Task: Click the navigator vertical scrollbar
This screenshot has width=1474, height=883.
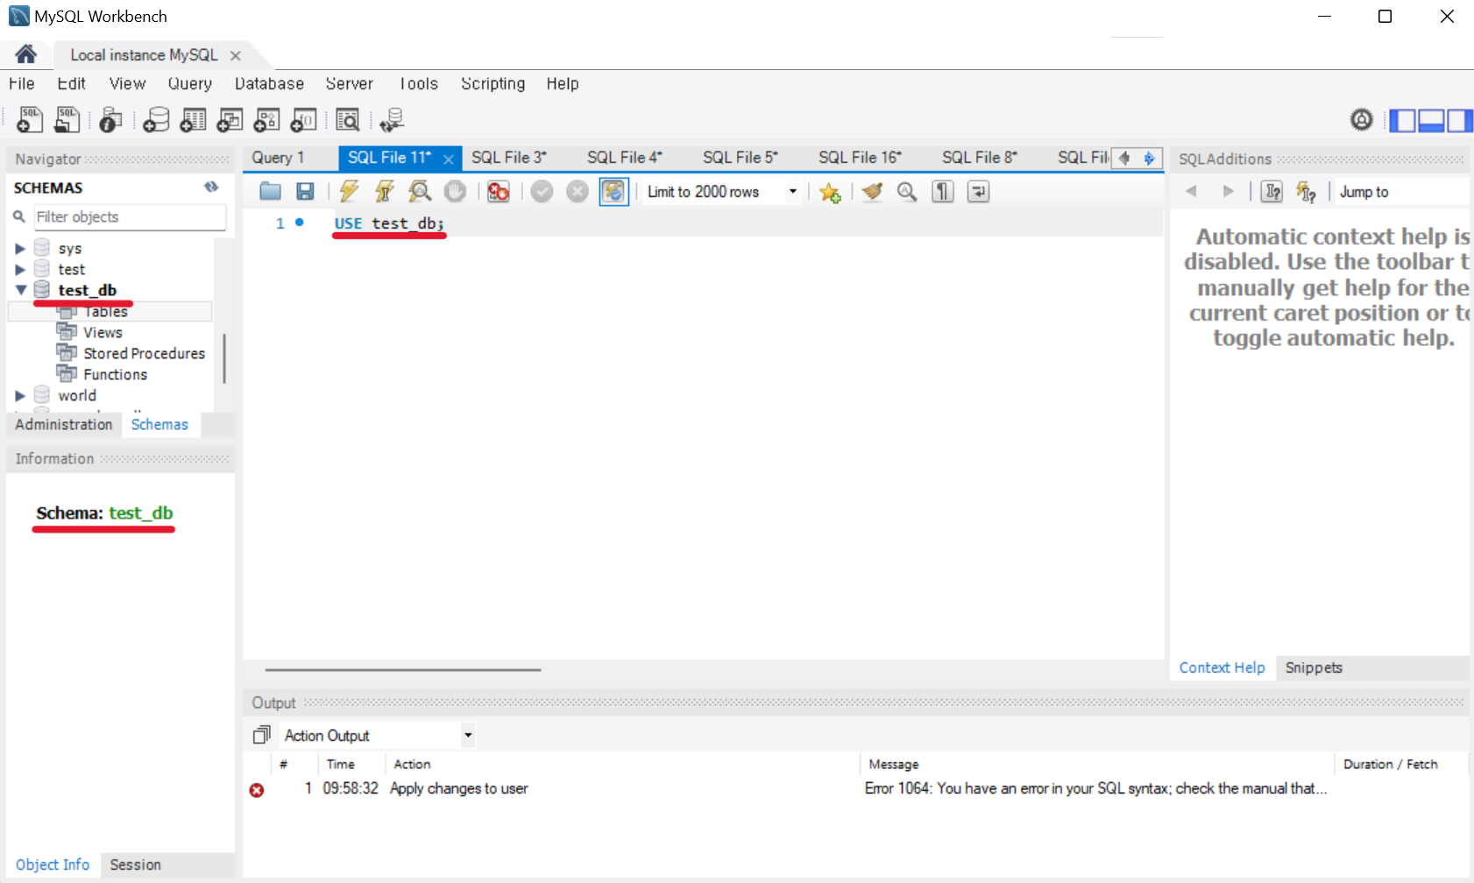Action: tap(224, 357)
